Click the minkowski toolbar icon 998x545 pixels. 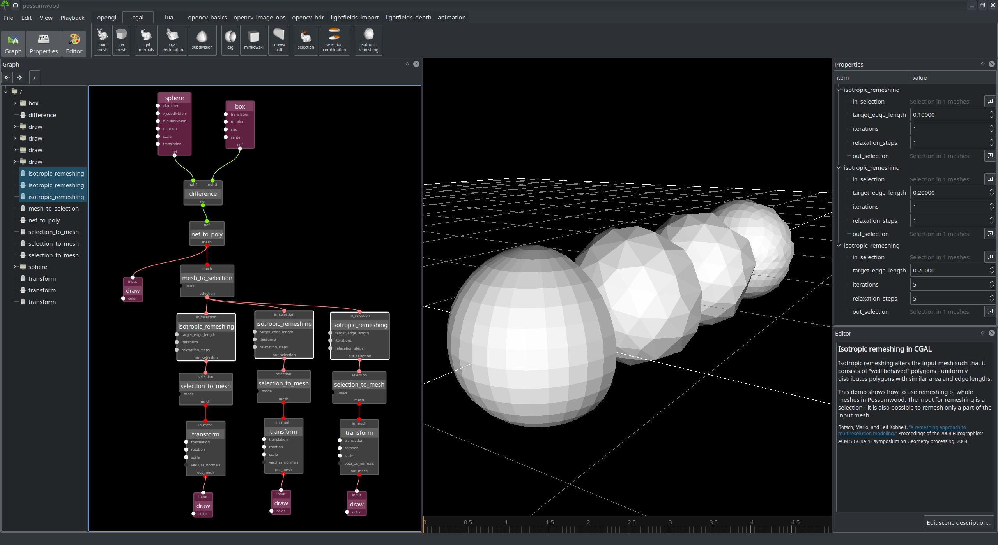click(x=253, y=40)
